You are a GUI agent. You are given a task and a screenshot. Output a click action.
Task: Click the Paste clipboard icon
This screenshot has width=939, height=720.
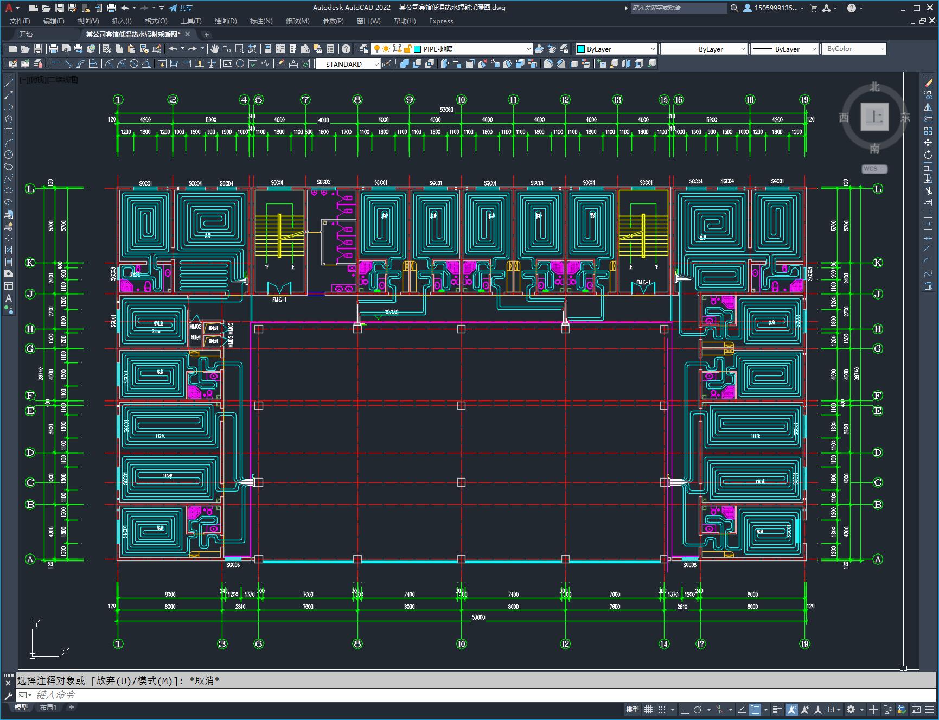(x=132, y=49)
